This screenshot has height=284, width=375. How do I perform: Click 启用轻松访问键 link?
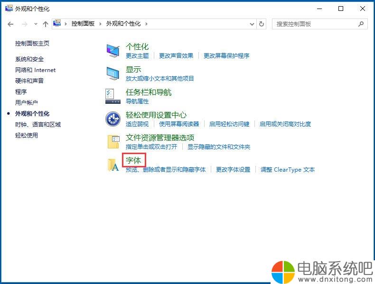coord(229,124)
